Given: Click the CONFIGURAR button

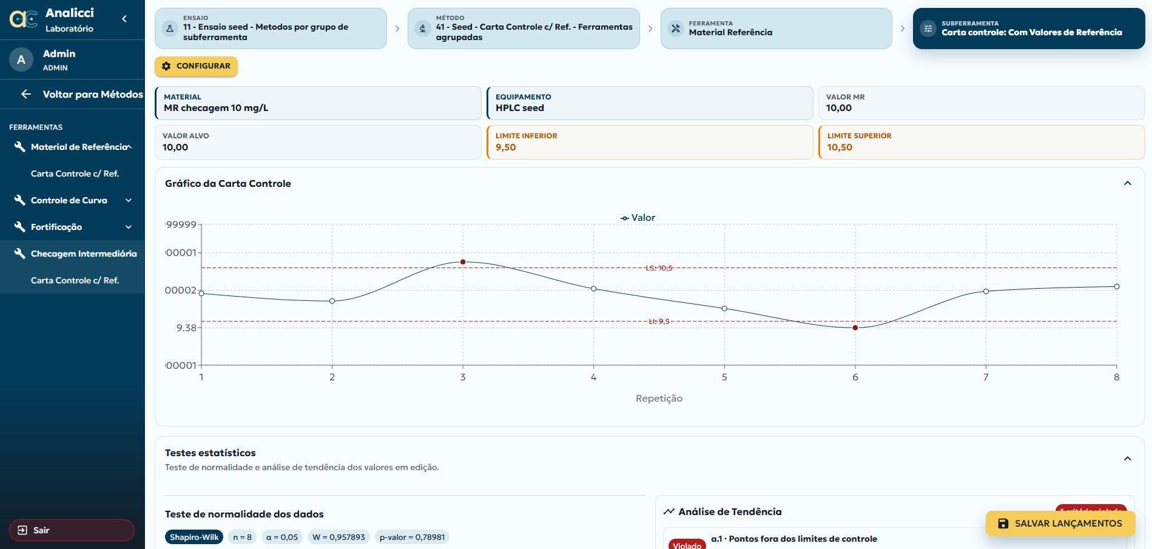Looking at the screenshot, I should [x=196, y=66].
